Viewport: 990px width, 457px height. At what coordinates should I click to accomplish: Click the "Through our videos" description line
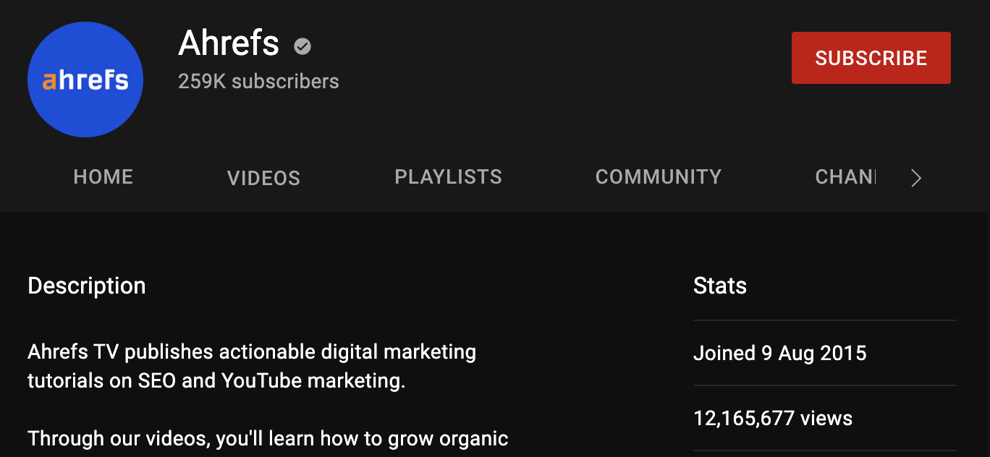268,438
